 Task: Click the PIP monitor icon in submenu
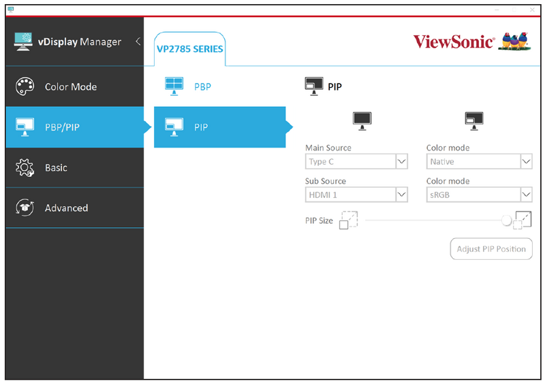pos(174,127)
